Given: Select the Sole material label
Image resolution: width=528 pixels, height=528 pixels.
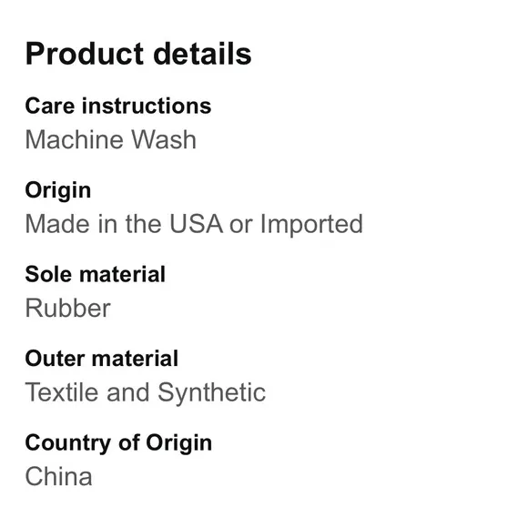Looking at the screenshot, I should 96,274.
